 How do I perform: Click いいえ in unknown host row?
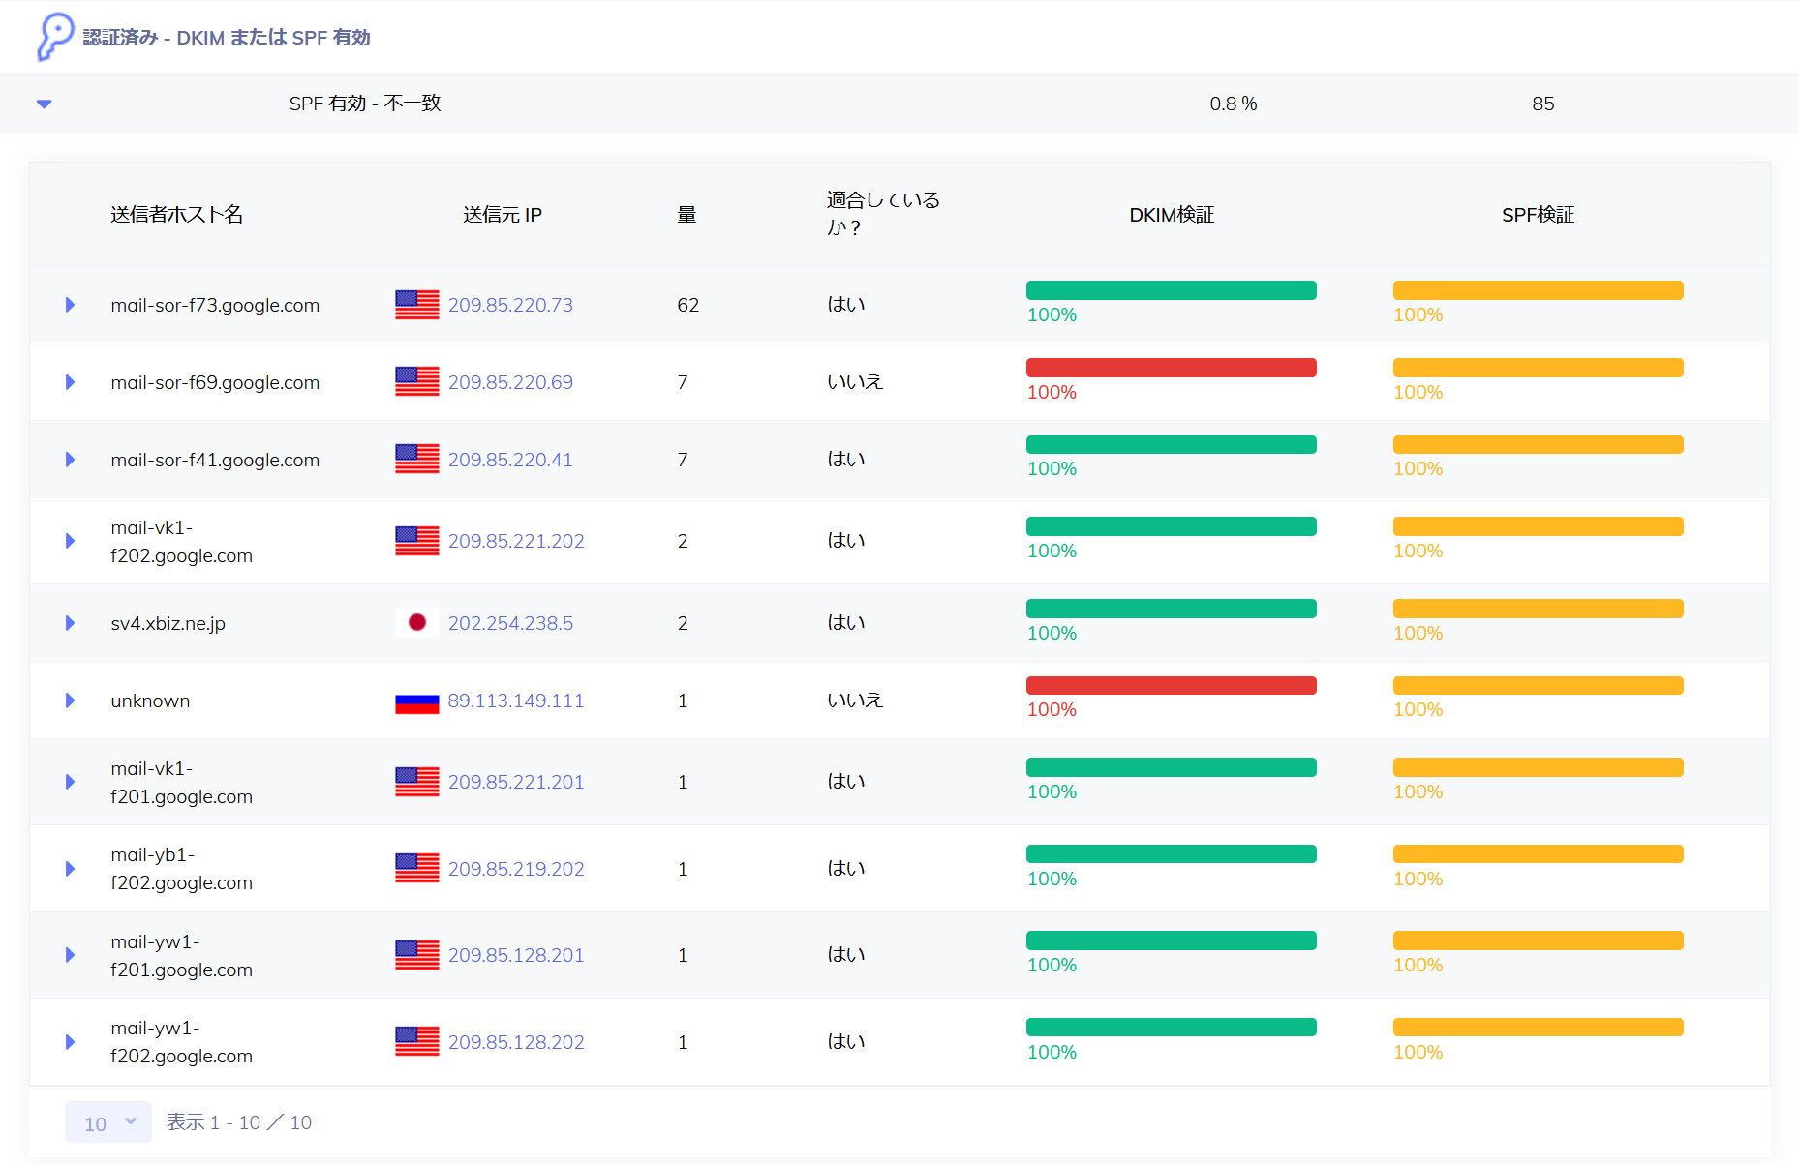(x=855, y=701)
